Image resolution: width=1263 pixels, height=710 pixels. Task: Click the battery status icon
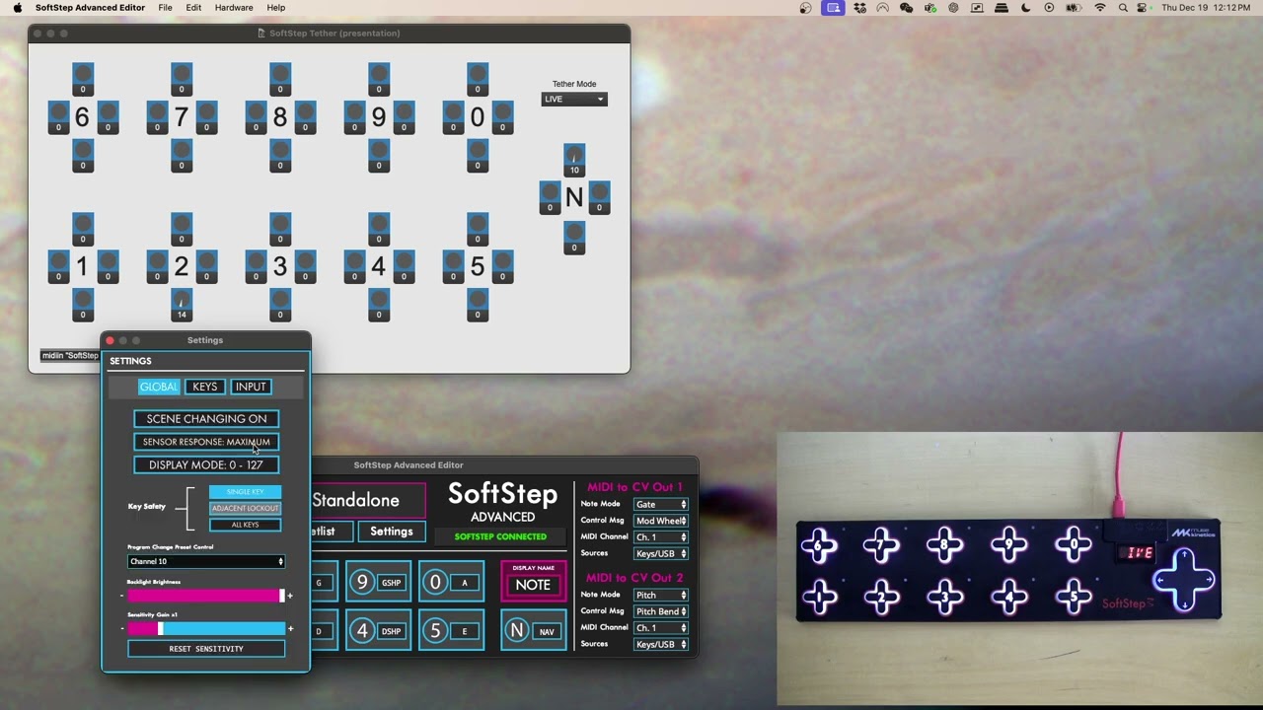coord(1073,8)
